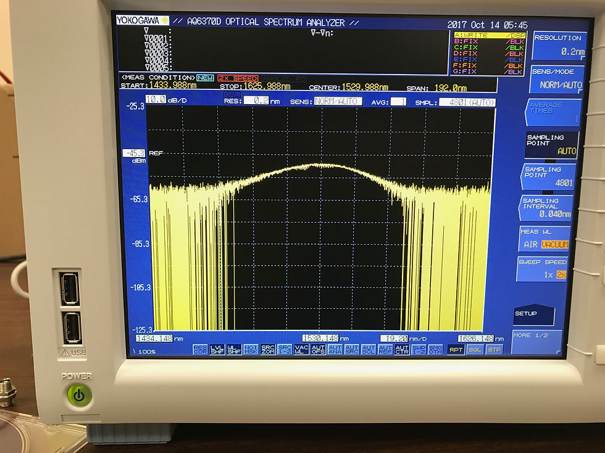Toggle the AUT CTR auto center icon
The height and width of the screenshot is (453, 605).
coord(402,349)
